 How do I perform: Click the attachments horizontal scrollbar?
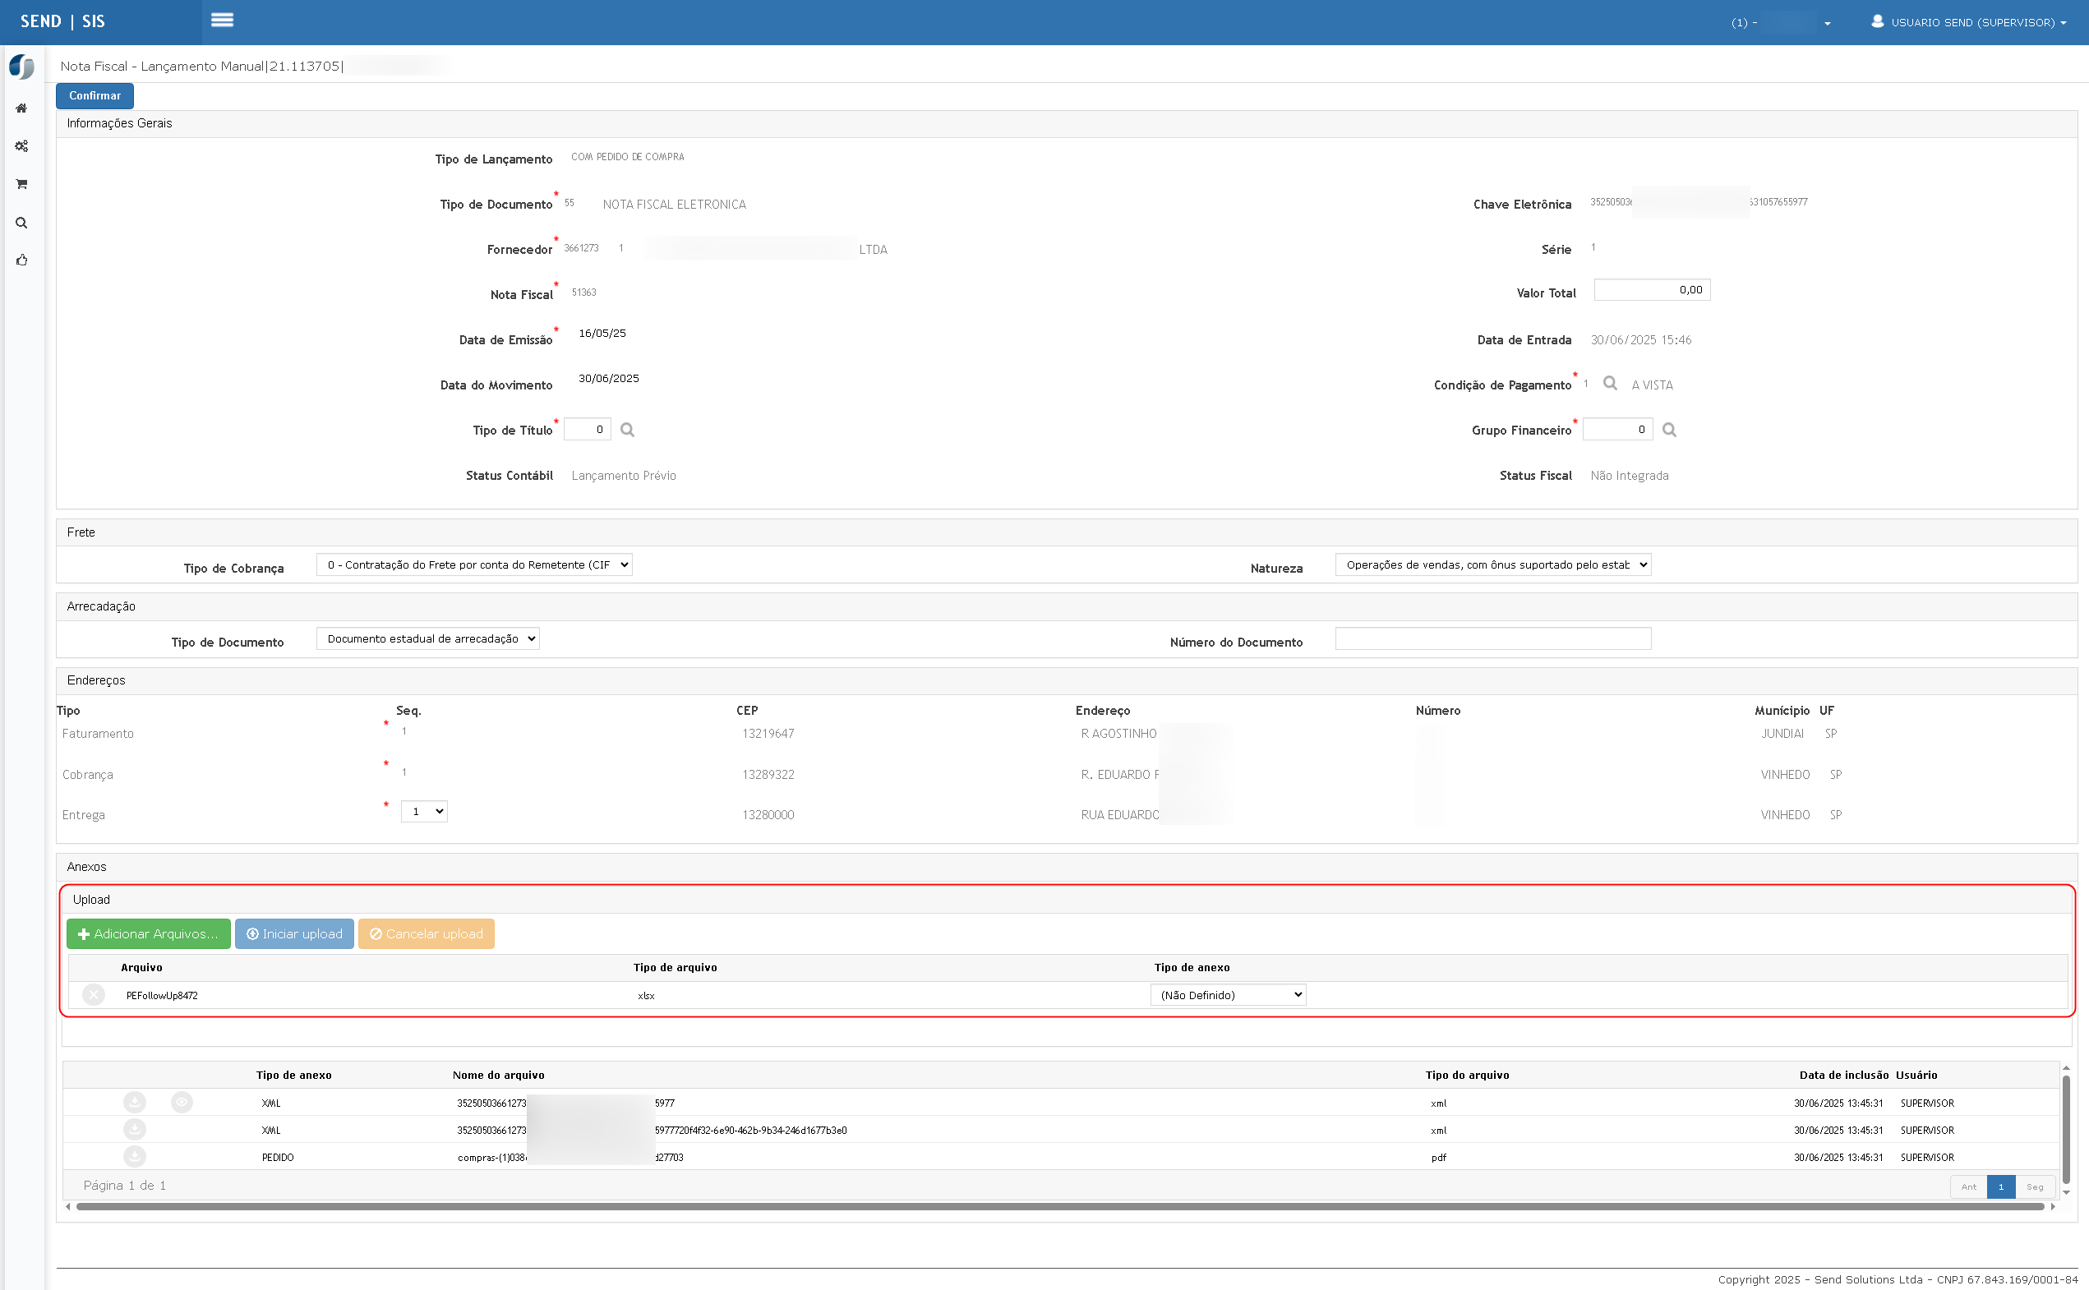coord(1059,1206)
